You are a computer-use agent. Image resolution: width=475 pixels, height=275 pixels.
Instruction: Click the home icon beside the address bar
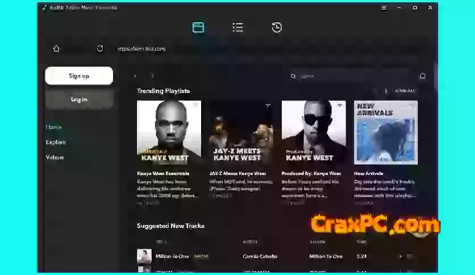pyautogui.click(x=56, y=49)
